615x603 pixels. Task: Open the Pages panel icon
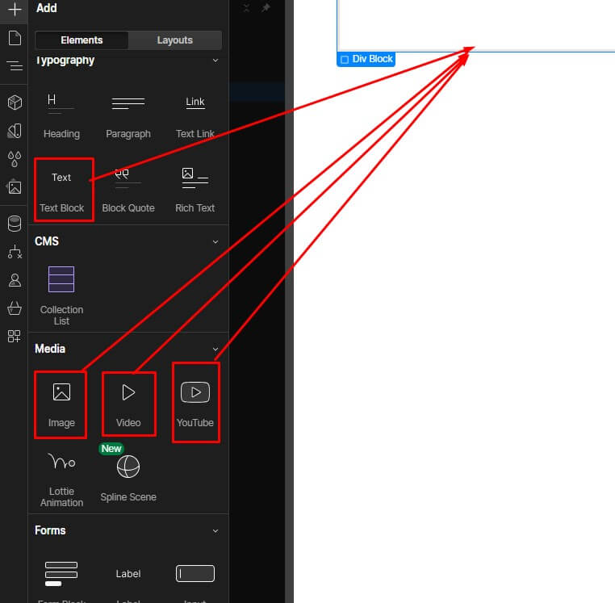(x=15, y=38)
